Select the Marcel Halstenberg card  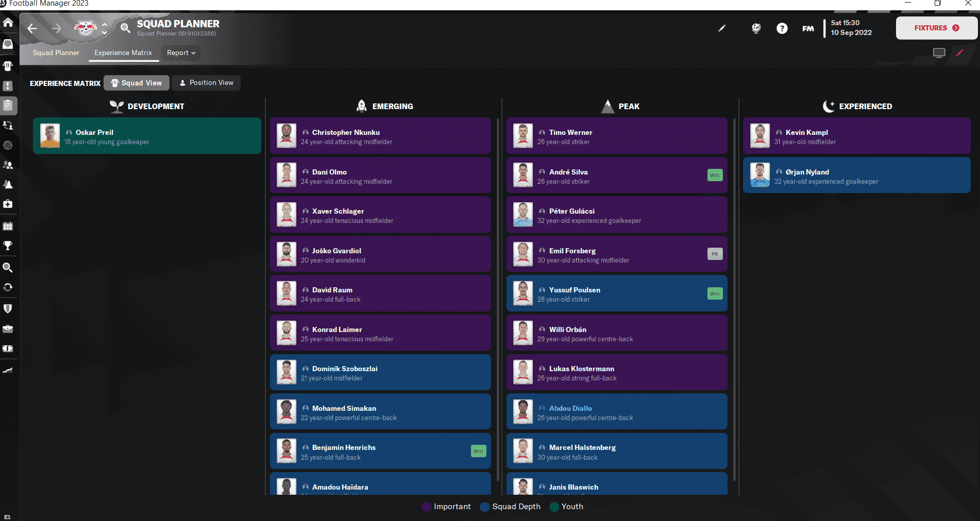click(617, 451)
